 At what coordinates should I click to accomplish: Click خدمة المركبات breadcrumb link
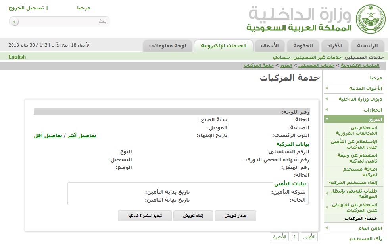259,65
